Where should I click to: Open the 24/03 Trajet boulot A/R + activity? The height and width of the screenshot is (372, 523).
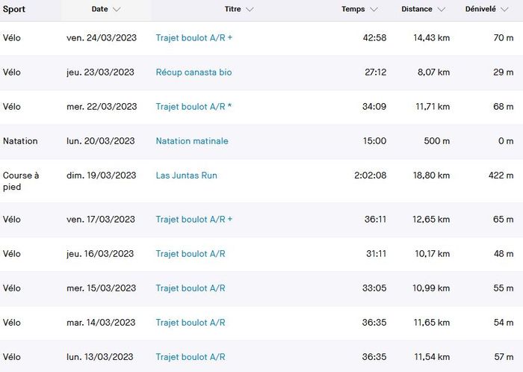coord(194,37)
